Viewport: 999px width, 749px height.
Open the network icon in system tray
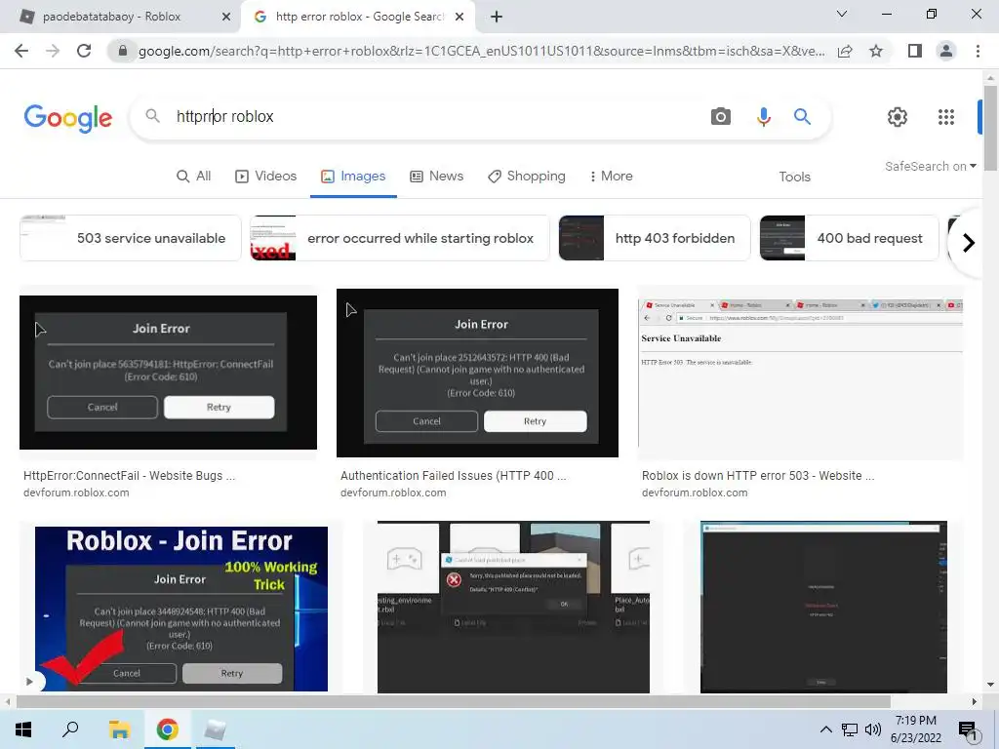pos(850,729)
